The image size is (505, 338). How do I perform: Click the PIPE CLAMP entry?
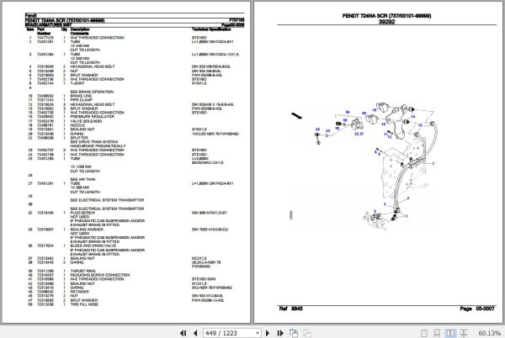pos(81,100)
